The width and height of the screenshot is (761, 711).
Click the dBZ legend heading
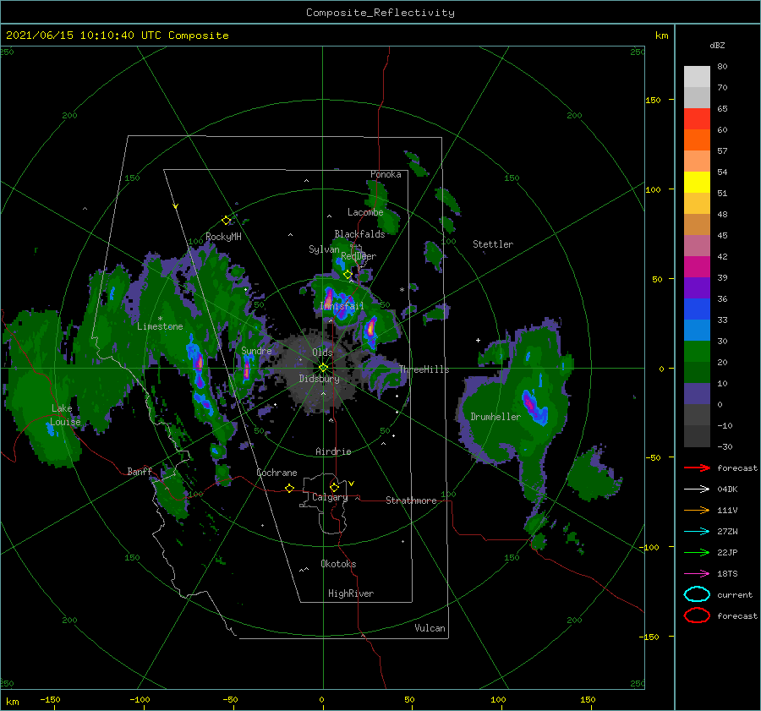tap(717, 45)
